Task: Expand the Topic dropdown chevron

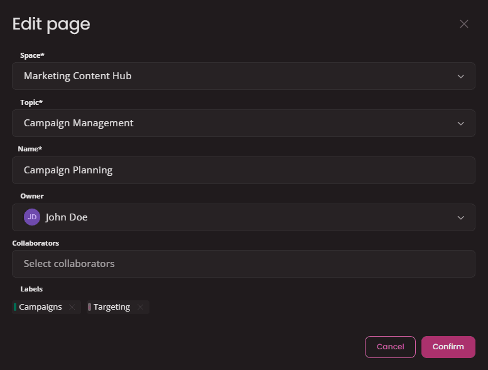Action: tap(460, 124)
